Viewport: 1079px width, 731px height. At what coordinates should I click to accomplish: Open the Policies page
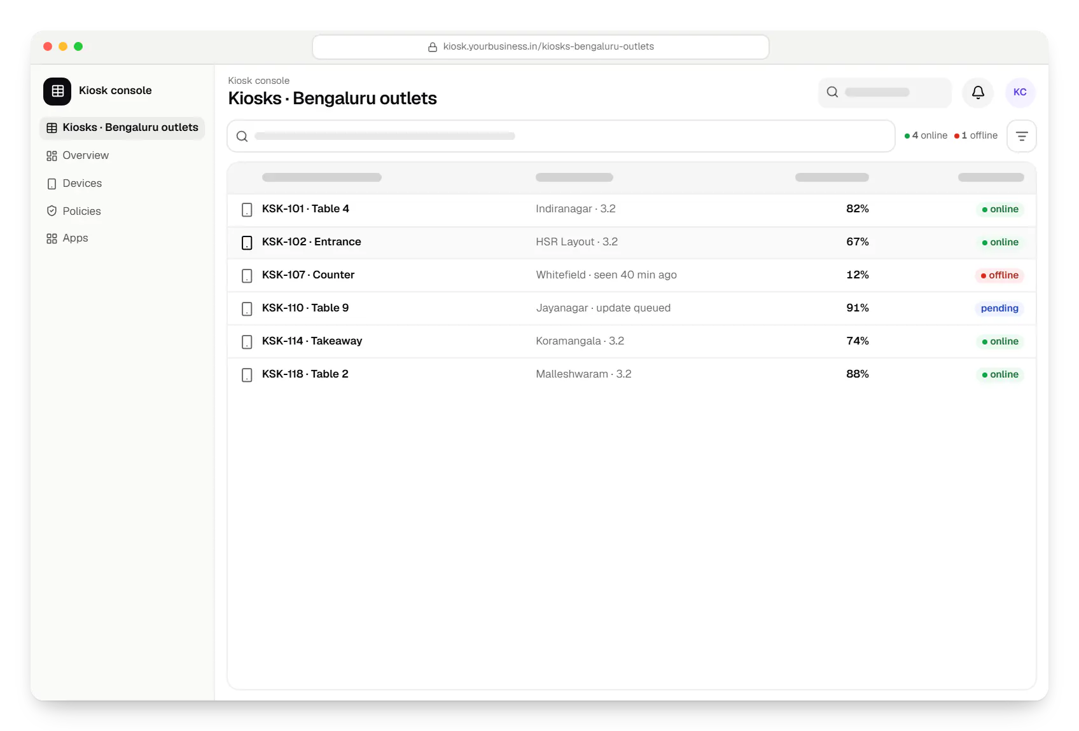[x=122, y=211]
